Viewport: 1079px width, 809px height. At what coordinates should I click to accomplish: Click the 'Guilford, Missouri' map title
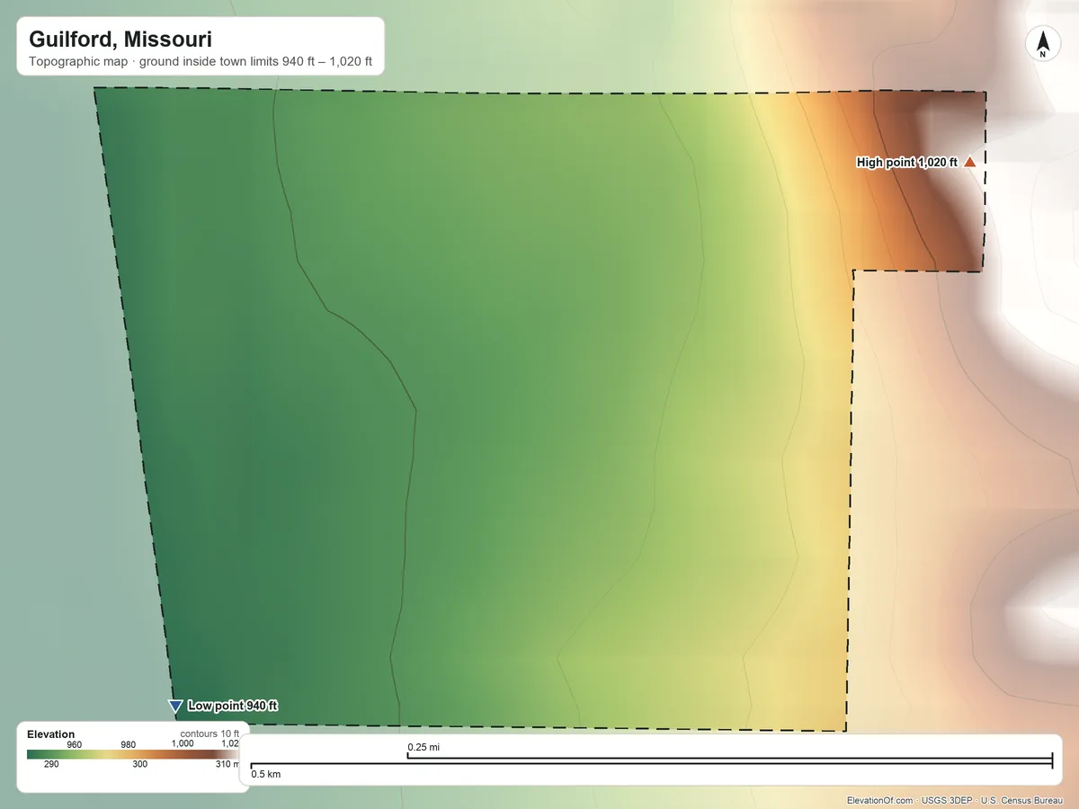(120, 40)
